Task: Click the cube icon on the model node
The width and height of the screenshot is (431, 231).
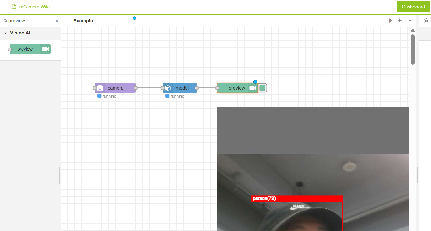Action: 168,88
